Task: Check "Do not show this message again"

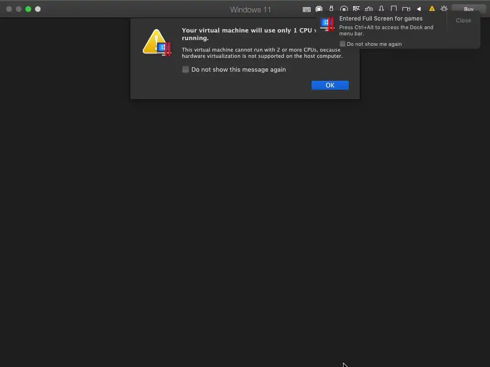Action: click(x=186, y=69)
